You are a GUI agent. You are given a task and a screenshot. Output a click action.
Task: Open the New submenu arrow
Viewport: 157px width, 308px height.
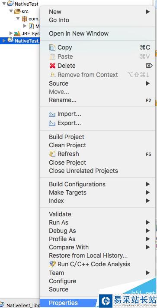[148, 12]
